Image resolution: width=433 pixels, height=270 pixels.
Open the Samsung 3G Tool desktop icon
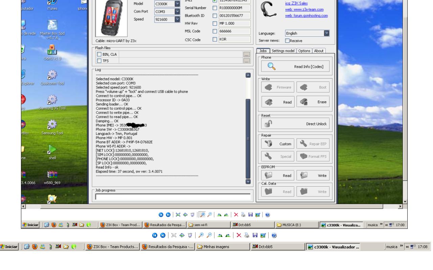point(52,102)
